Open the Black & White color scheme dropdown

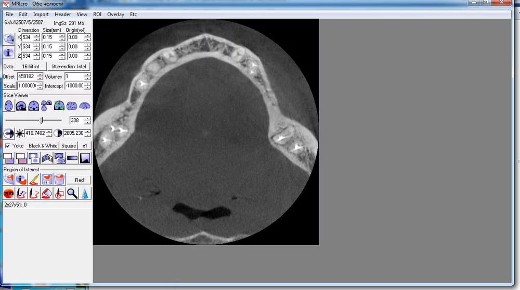43,146
